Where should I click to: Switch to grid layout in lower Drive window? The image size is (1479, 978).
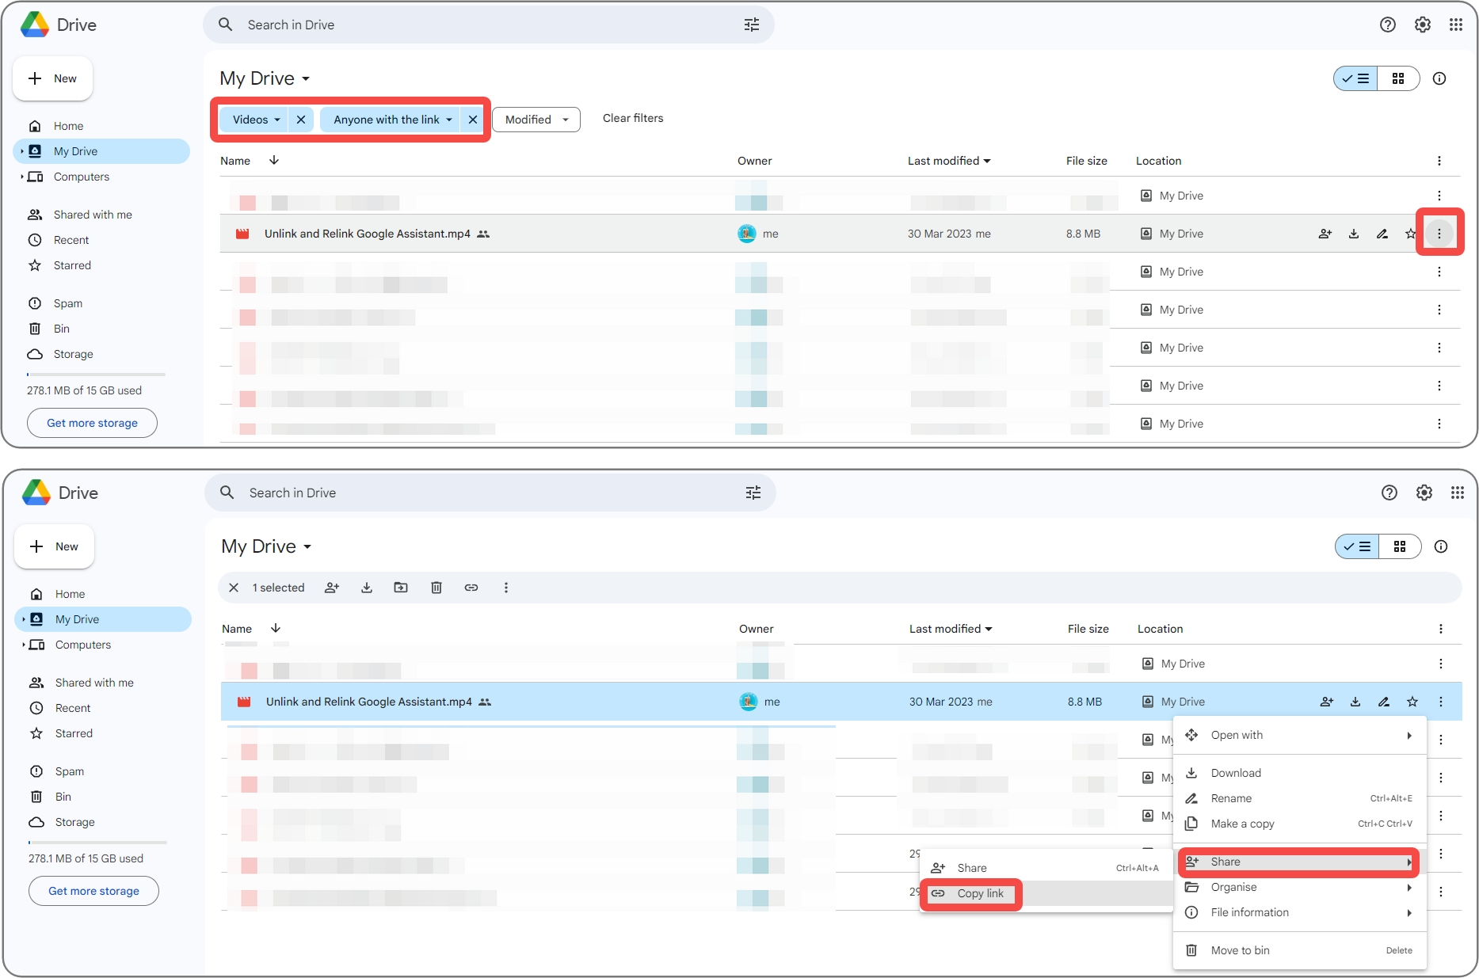pos(1400,546)
